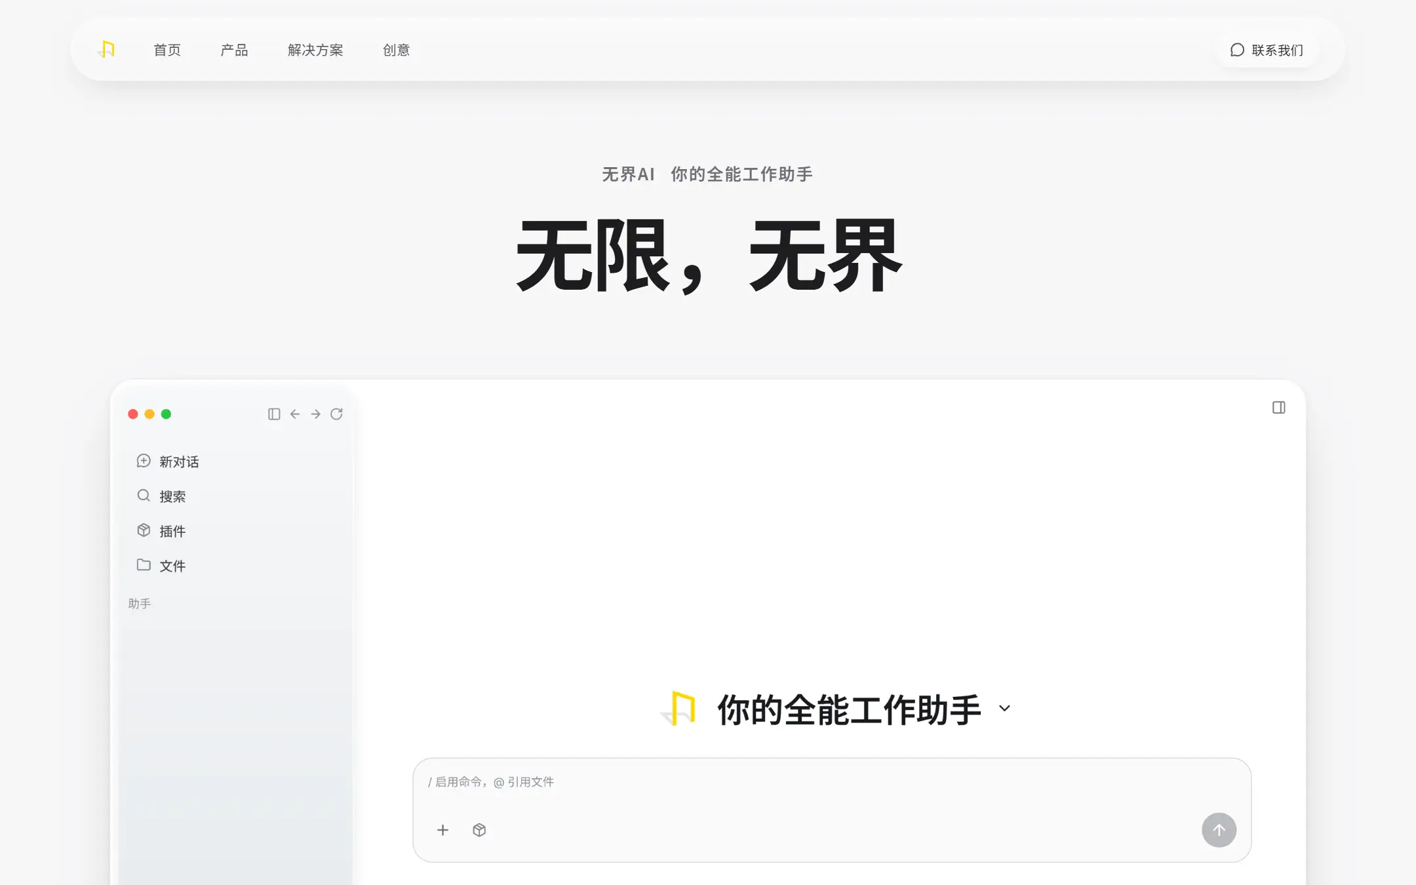This screenshot has width=1416, height=885.
Task: Click the cube plugin icon in input box
Action: (x=479, y=830)
